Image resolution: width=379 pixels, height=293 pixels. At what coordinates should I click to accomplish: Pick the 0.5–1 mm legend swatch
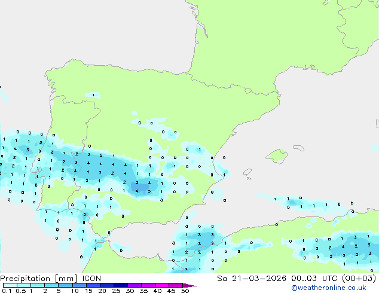tap(24, 285)
